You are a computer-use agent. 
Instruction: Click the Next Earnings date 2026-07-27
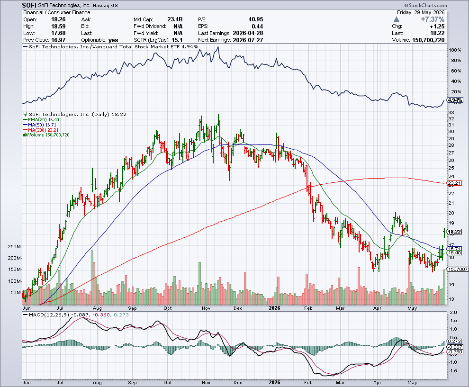[248, 40]
